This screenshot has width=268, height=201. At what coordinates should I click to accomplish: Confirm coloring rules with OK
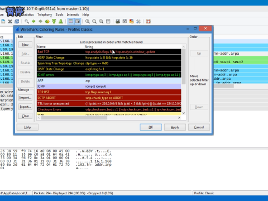pos(151,127)
